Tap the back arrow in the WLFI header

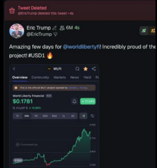[14, 69]
